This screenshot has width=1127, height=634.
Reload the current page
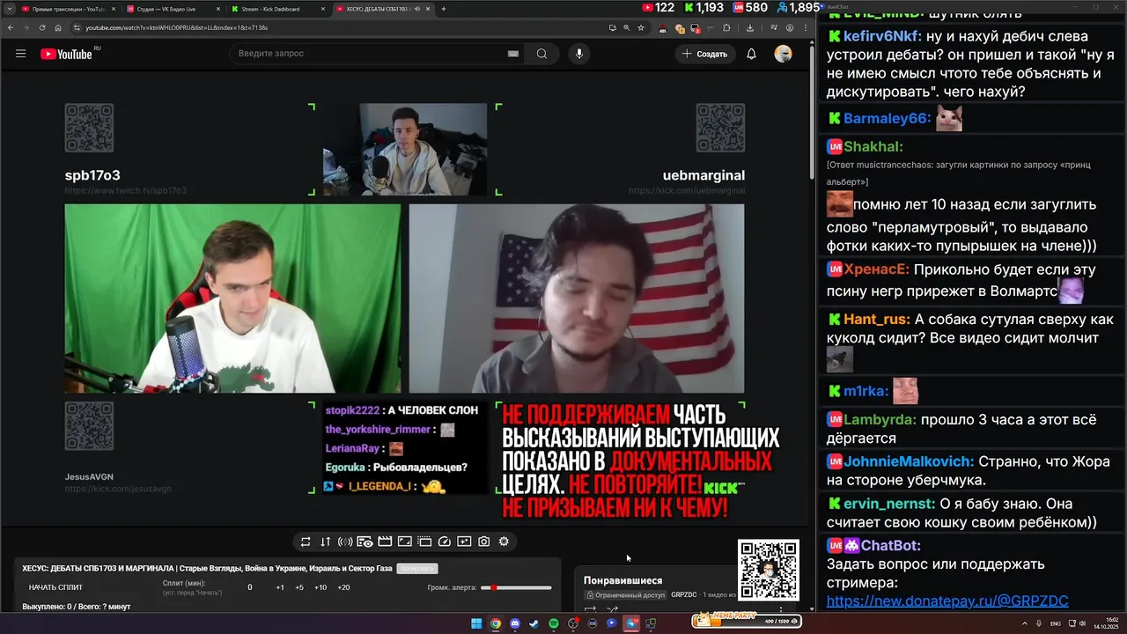pyautogui.click(x=41, y=27)
